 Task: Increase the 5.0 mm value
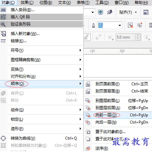(138, 36)
